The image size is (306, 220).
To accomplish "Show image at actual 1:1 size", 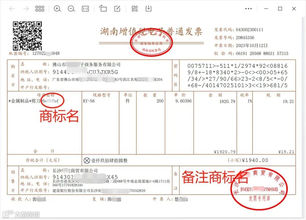I will point(85,9).
